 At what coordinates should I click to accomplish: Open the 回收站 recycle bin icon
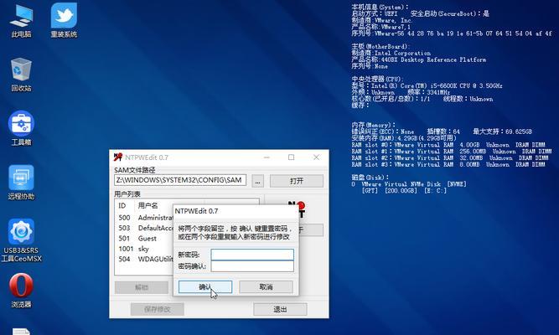[21, 75]
